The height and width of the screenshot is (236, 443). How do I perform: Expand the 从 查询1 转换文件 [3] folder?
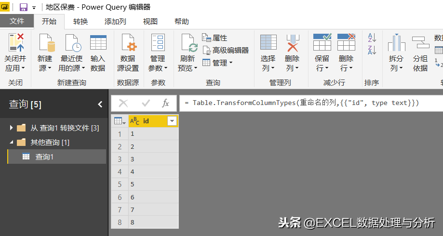pyautogui.click(x=11, y=128)
